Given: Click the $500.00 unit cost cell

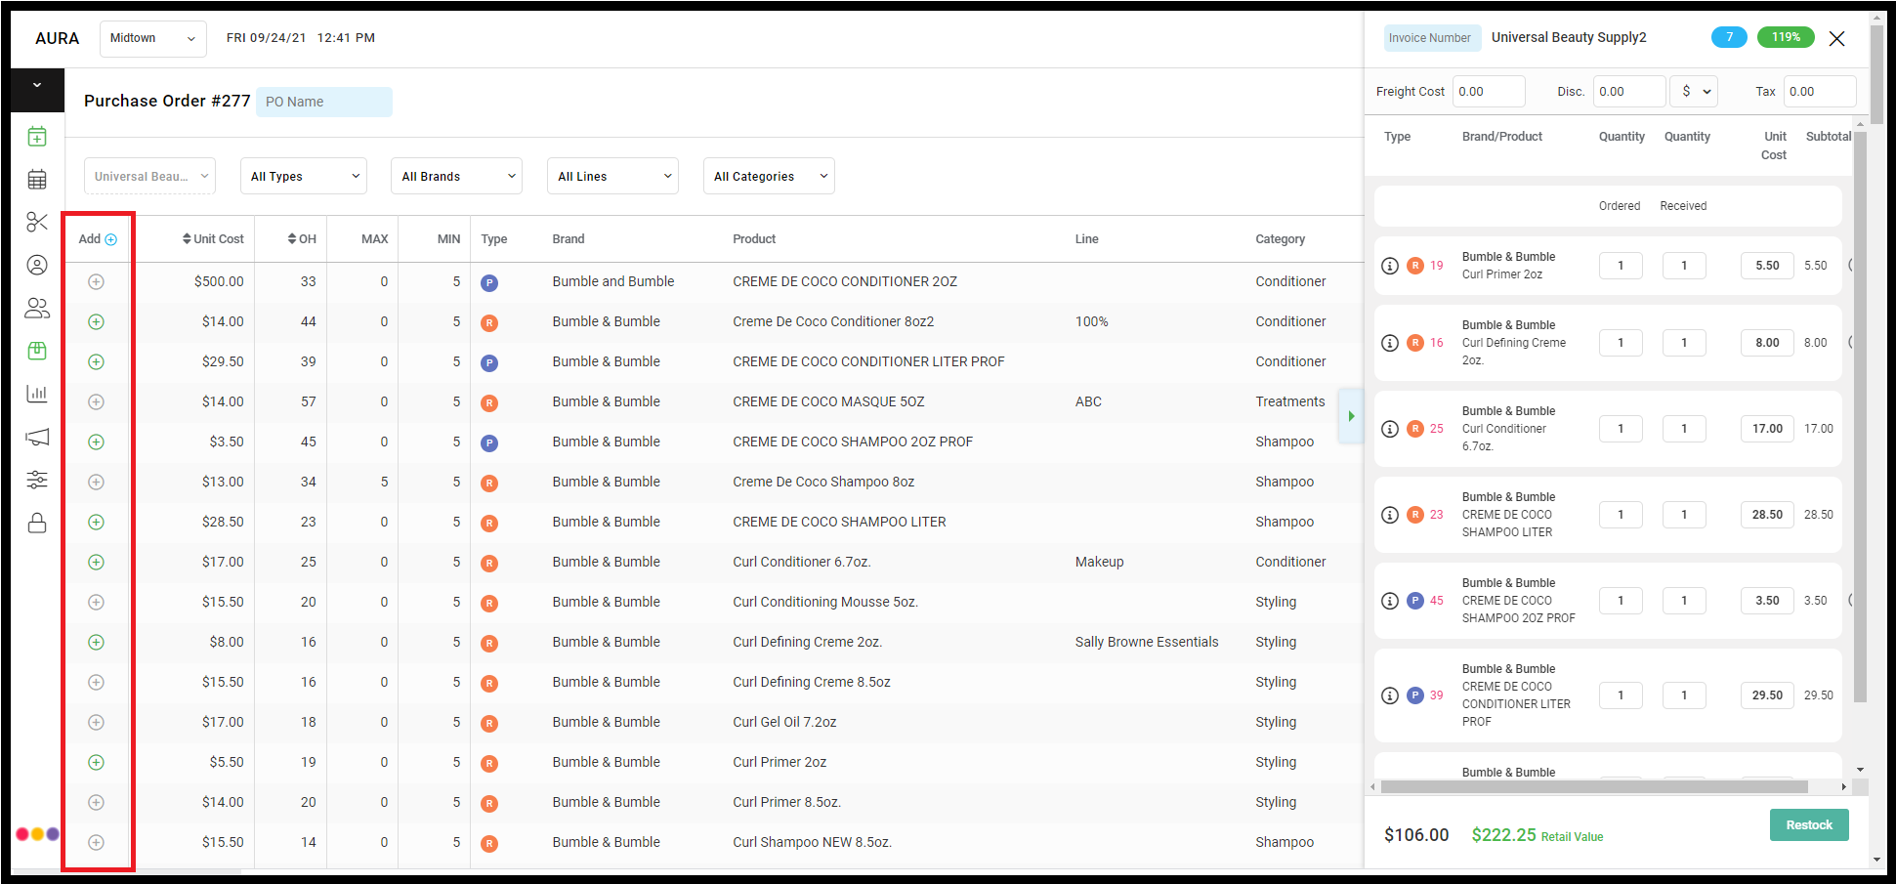Looking at the screenshot, I should point(219,281).
